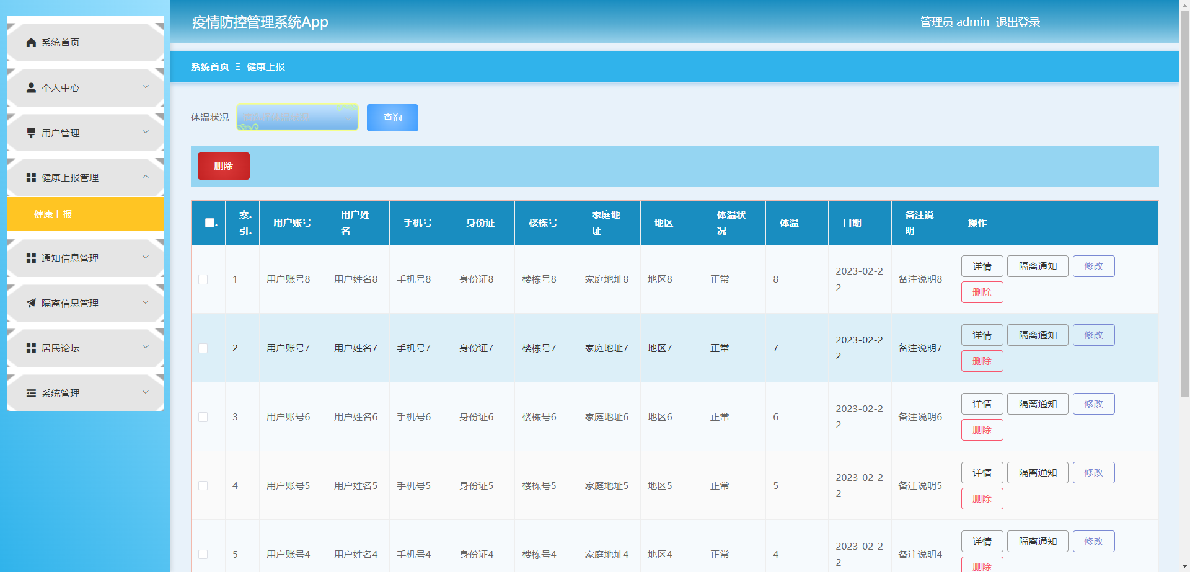Open 详情 for 用户账号8 row
Viewport: 1190px width, 572px height.
click(982, 266)
